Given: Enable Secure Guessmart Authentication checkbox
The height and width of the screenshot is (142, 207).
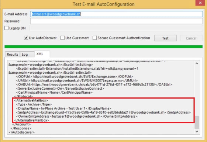Looking at the screenshot, I should coord(94,38).
